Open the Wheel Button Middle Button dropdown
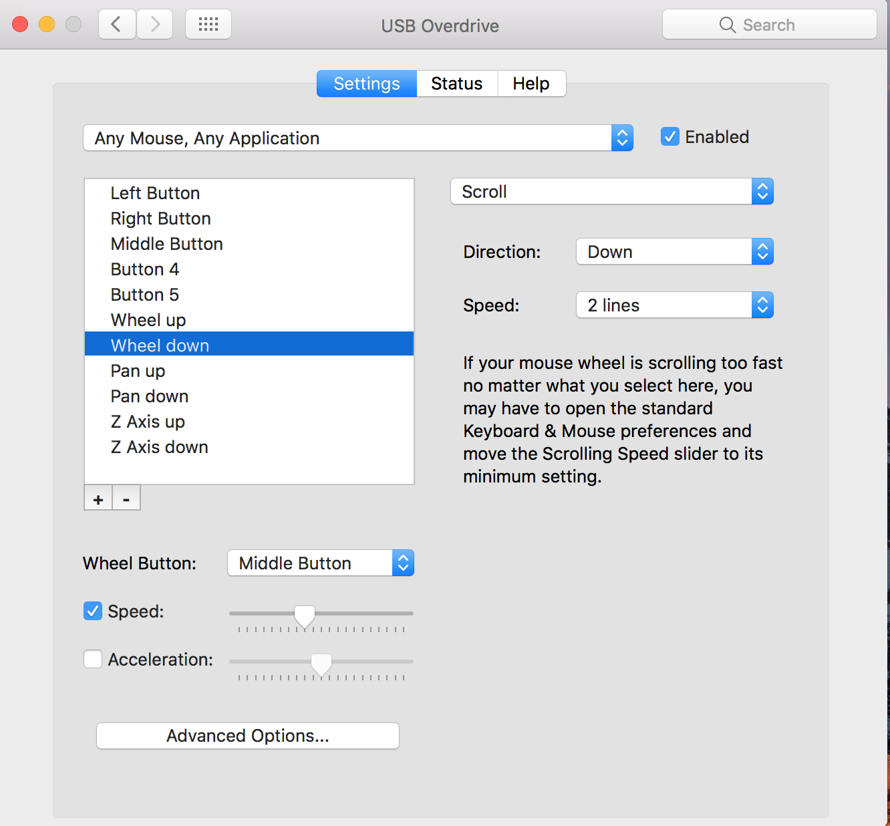The width and height of the screenshot is (890, 826). point(321,563)
